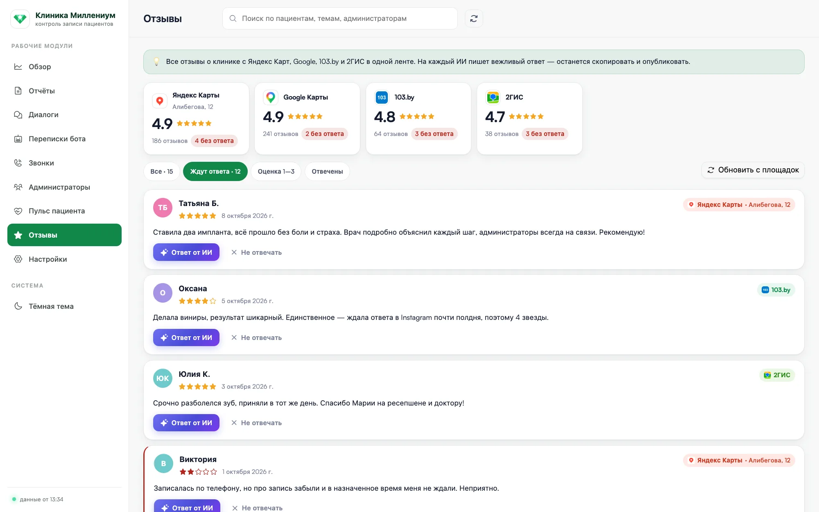Open Пульс пациента module
Screen dimensions: 819x512
(x=64, y=211)
